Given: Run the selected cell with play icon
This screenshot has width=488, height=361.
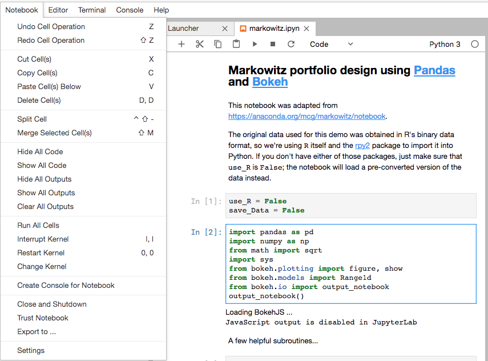Looking at the screenshot, I should [255, 44].
